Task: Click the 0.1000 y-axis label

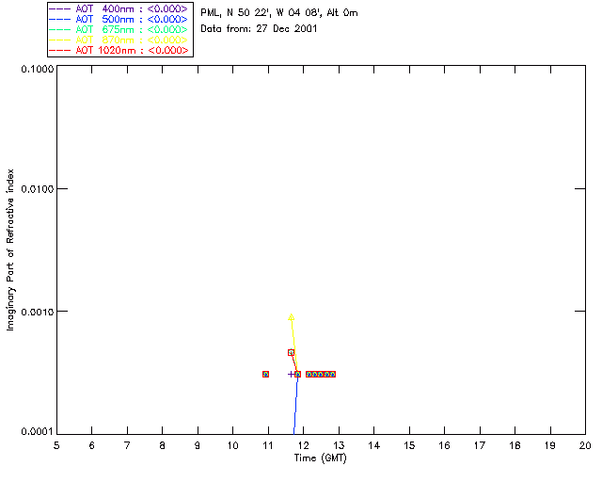Action: point(38,69)
